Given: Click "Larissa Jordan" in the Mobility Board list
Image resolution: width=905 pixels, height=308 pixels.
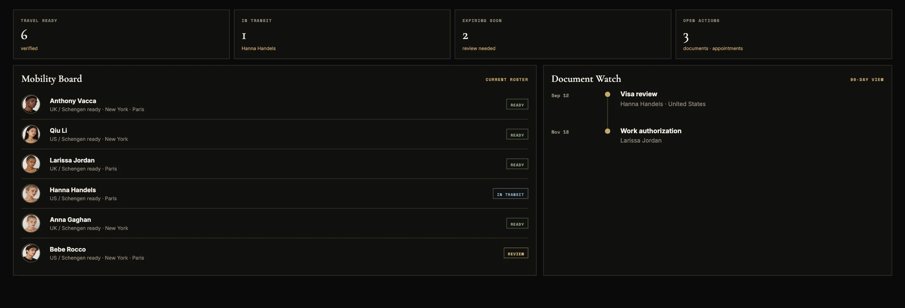Looking at the screenshot, I should tap(72, 160).
